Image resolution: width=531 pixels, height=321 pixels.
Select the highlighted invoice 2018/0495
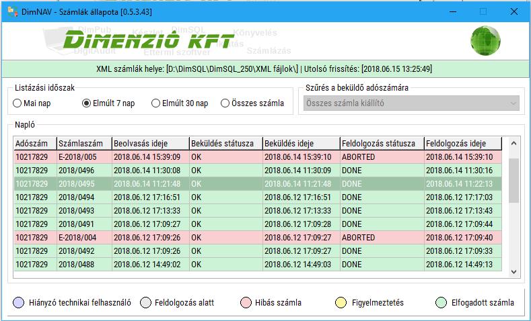point(258,184)
